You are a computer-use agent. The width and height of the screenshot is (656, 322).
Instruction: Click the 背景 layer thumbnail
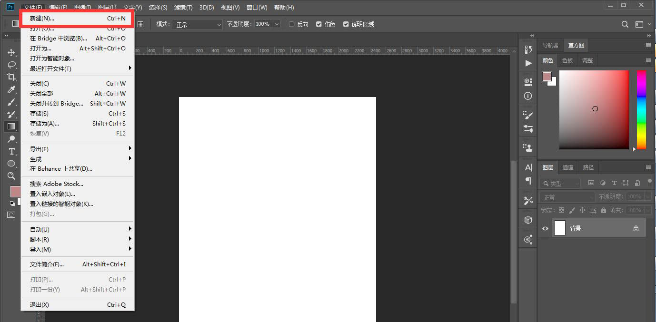560,228
